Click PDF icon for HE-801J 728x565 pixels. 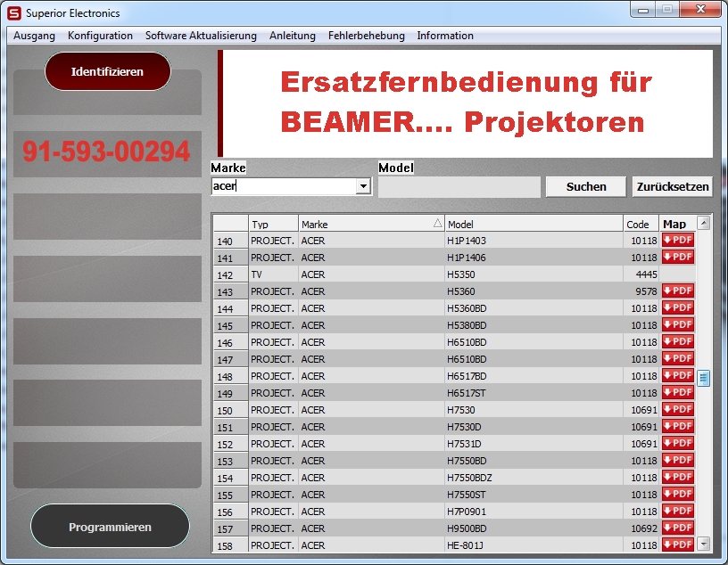[x=677, y=545]
